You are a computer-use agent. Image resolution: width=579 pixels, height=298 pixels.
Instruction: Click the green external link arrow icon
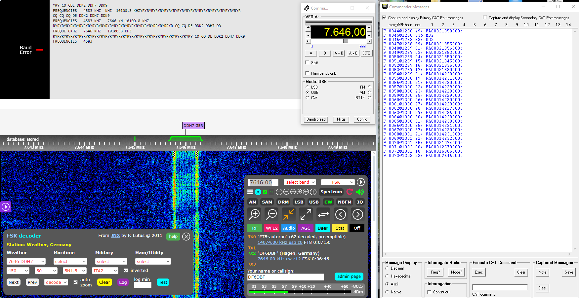265,192
